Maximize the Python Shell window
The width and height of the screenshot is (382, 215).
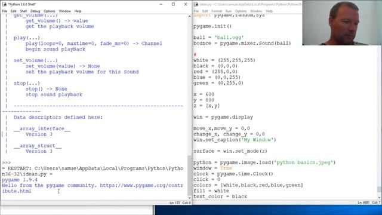173,4
